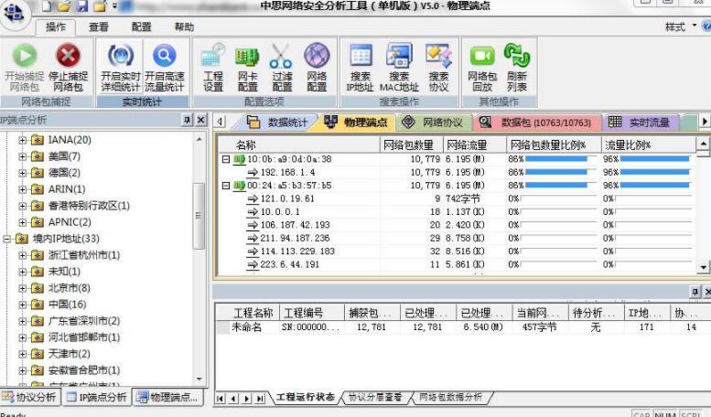
Task: Pin the lower project status panel
Action: tap(695, 292)
